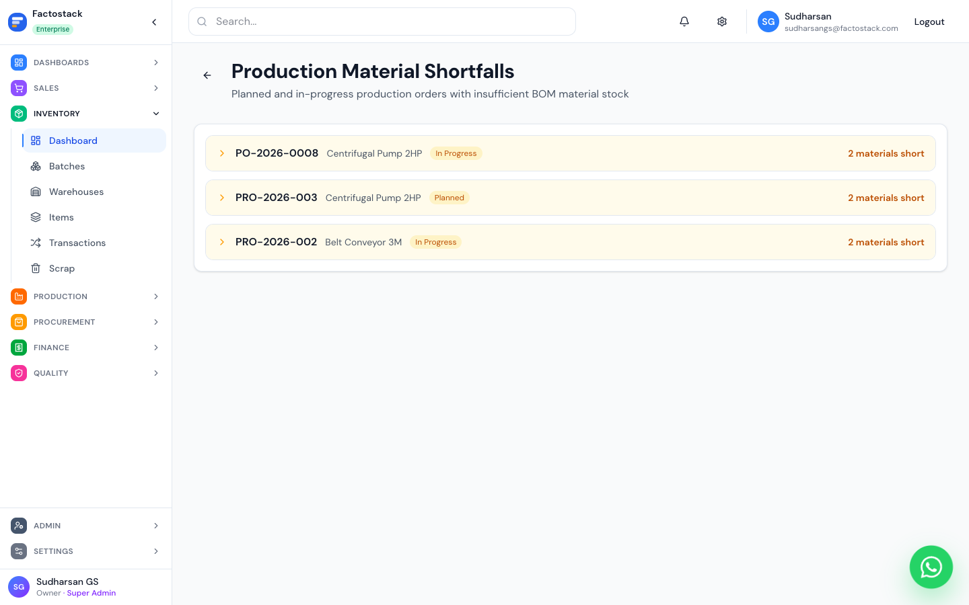Click the Settings sliders icon in the sidebar
Image resolution: width=969 pixels, height=605 pixels.
[x=19, y=551]
